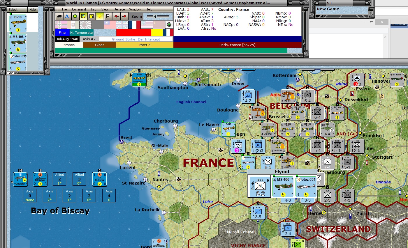Click the Jul/Aug 1940 turn label
This screenshot has width=408, height=248.
(67, 39)
